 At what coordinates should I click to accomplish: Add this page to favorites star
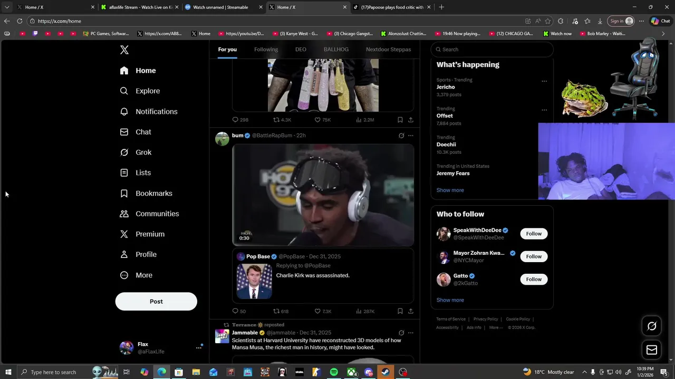548,21
